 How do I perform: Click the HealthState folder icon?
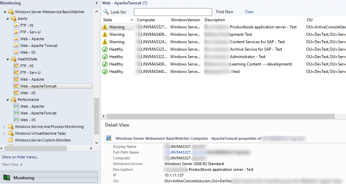(x=14, y=59)
